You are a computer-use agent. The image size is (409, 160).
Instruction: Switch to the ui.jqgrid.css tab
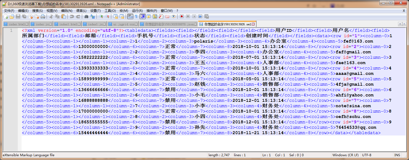[122, 23]
